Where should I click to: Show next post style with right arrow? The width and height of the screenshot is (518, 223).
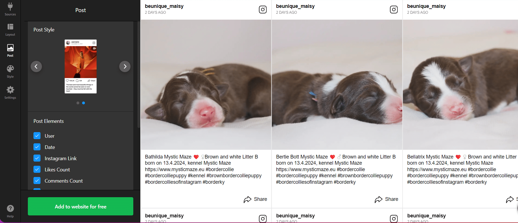click(125, 66)
